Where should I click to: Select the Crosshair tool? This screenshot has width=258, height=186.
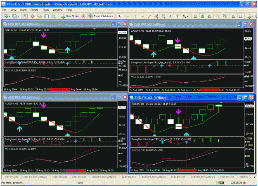[127, 16]
